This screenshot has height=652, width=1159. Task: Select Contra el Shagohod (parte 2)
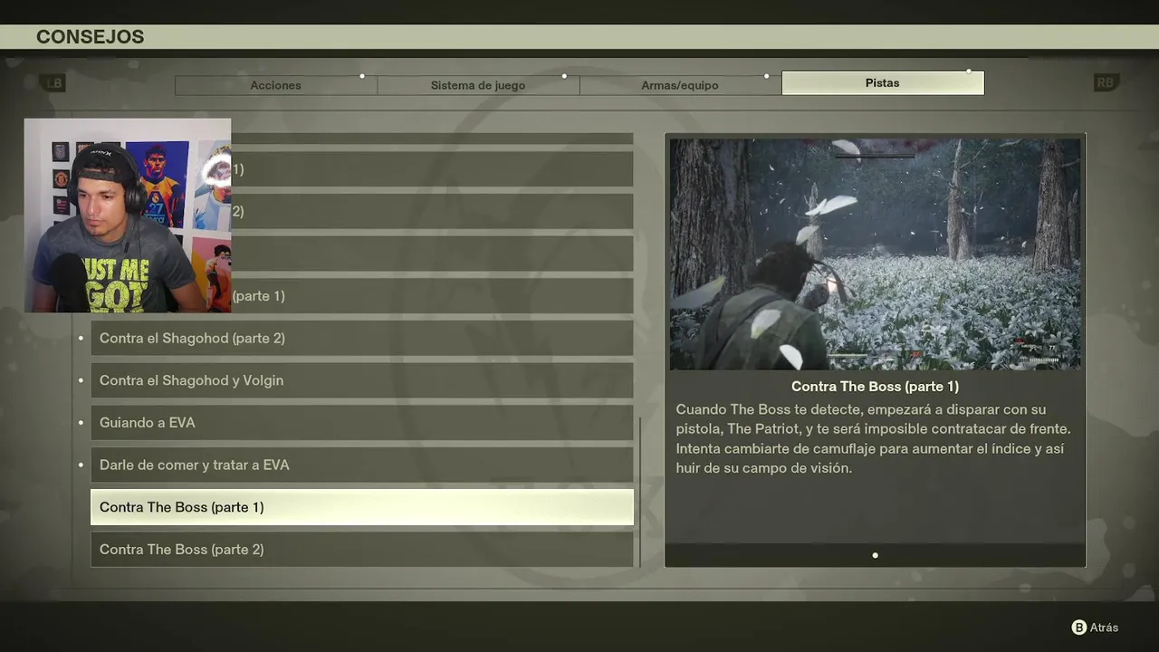tap(362, 338)
